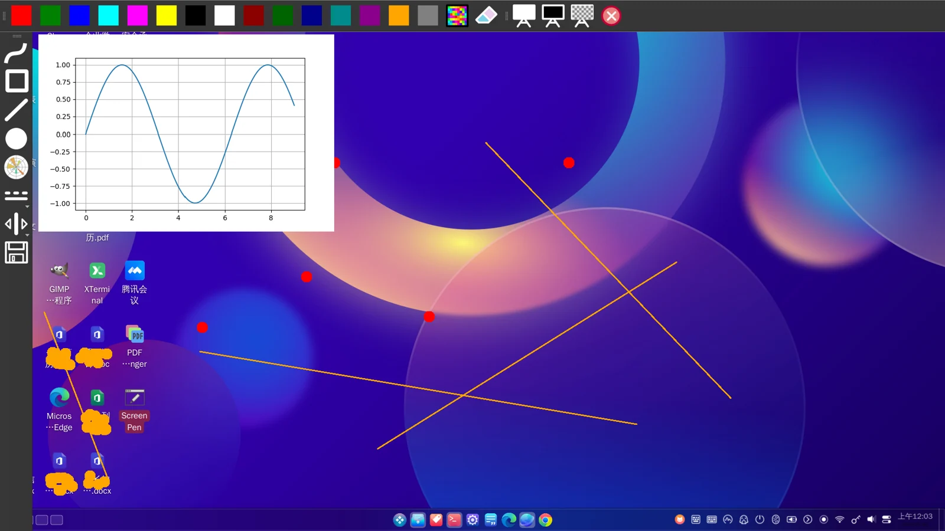Image resolution: width=945 pixels, height=531 pixels.
Task: Open Microsoft Edge from the taskbar
Action: coord(509,520)
